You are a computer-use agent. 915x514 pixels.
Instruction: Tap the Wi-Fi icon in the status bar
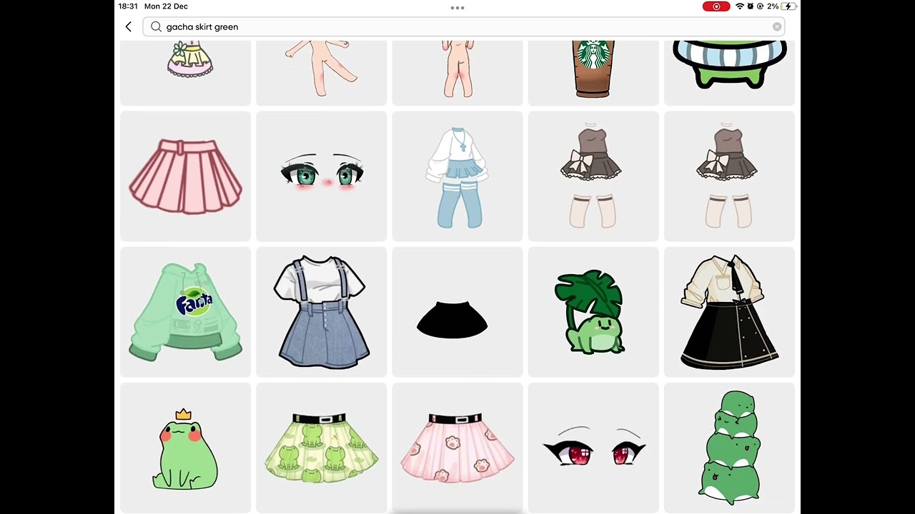pyautogui.click(x=739, y=6)
